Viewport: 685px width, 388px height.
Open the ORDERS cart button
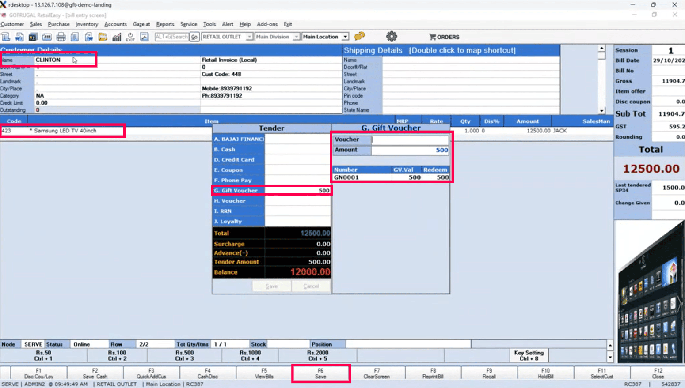[444, 37]
